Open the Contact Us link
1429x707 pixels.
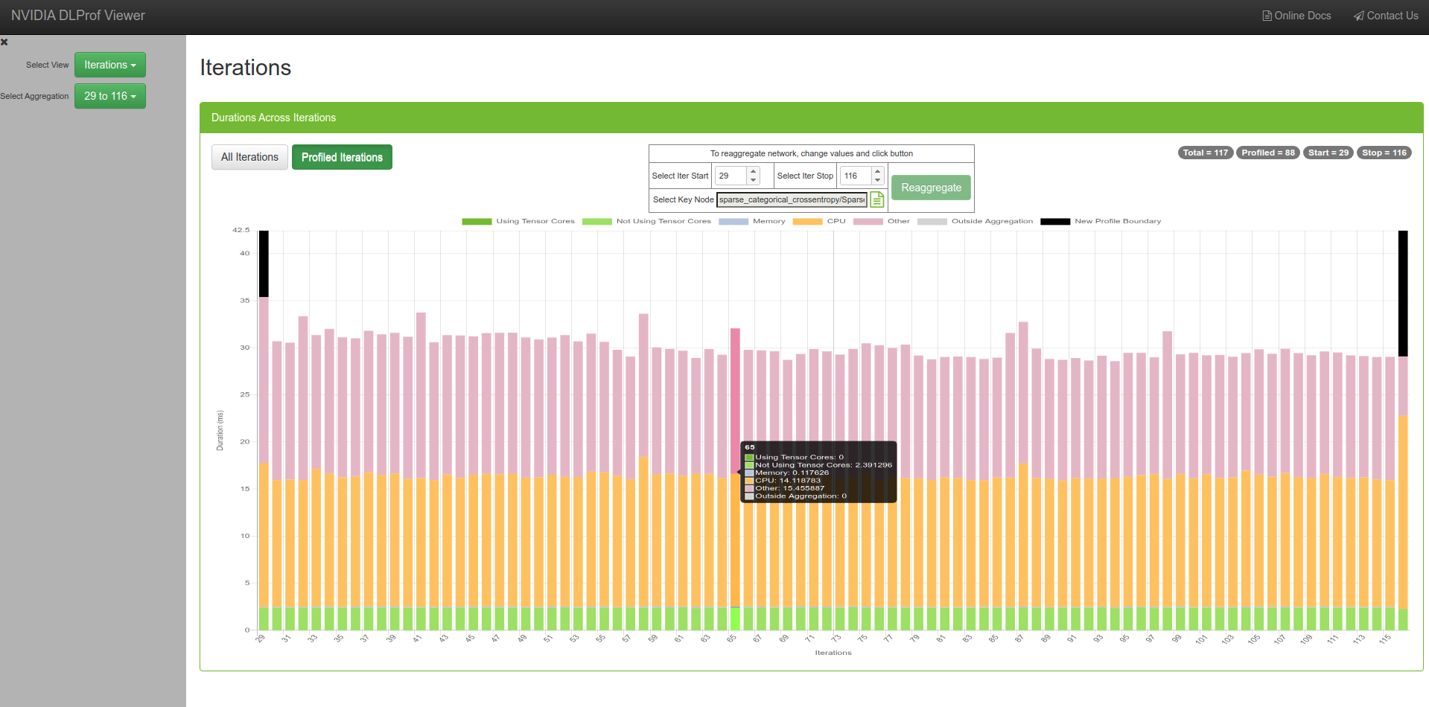(x=1386, y=16)
